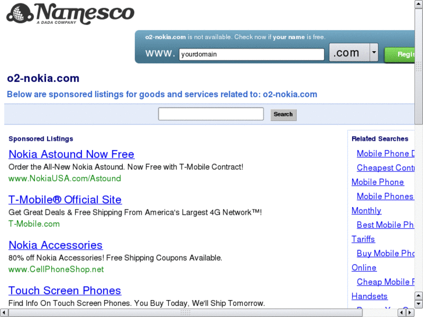Open the Nokia Astound Now Free link

72,154
